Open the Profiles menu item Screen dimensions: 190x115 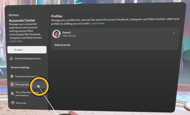point(27,50)
